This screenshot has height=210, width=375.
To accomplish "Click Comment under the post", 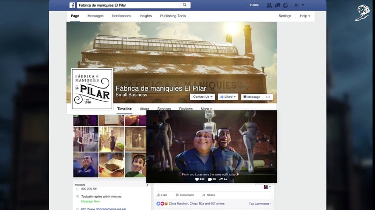I will point(184,195).
